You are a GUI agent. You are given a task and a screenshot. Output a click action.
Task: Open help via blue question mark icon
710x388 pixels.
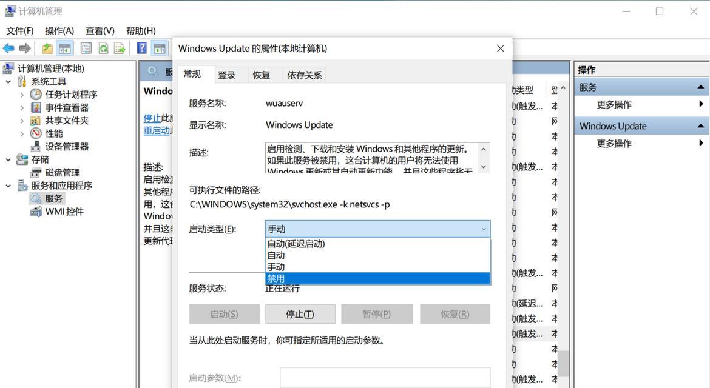click(142, 48)
